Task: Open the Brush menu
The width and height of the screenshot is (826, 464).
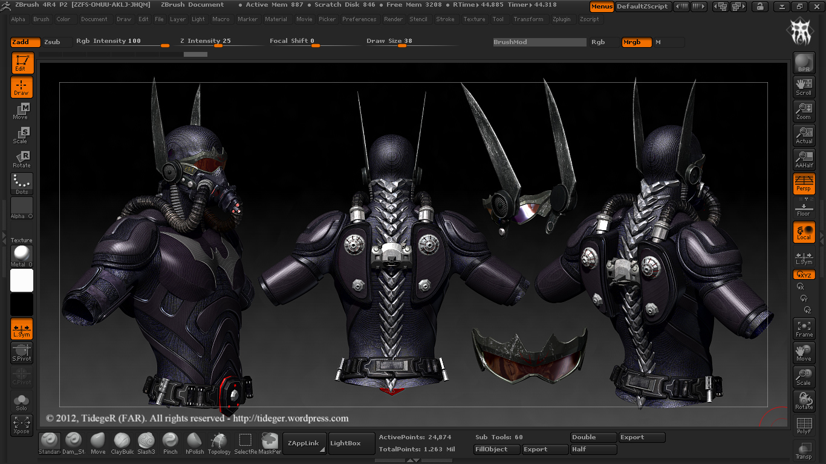Action: (x=41, y=19)
